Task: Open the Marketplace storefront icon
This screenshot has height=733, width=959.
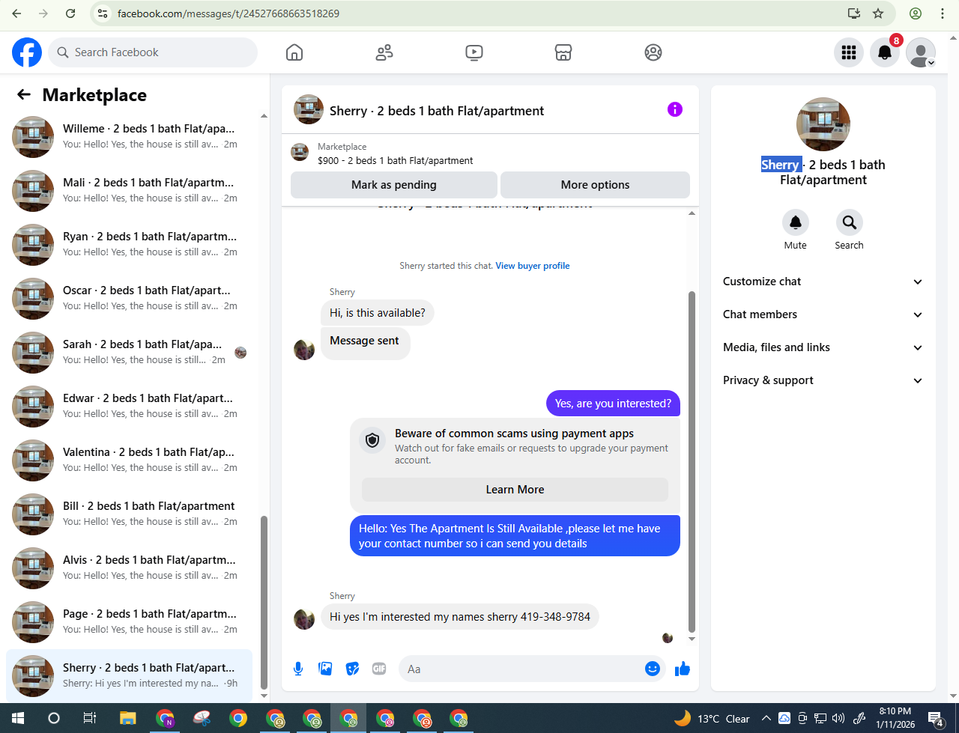Action: [563, 52]
